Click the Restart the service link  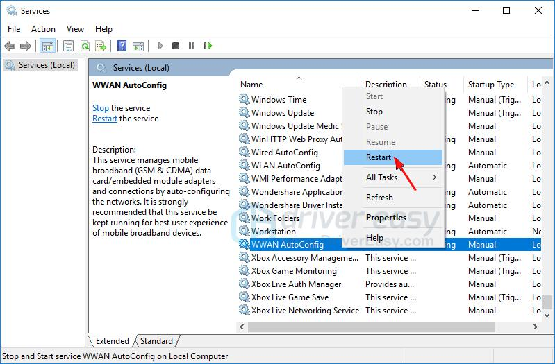105,119
